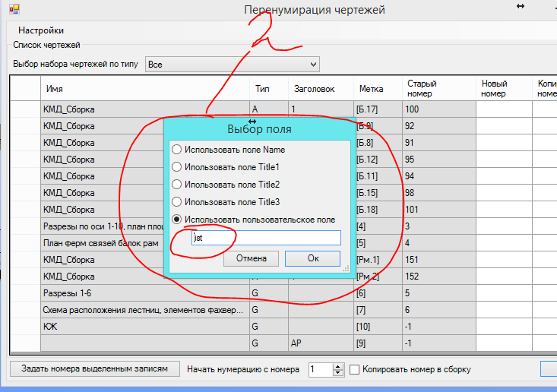The image size is (557, 392).
Task: Click the resize grip of Выбор поля dialog
Action: tap(345, 268)
